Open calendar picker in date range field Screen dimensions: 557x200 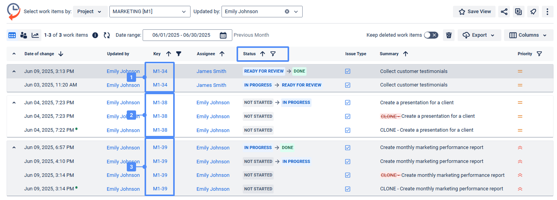pyautogui.click(x=223, y=35)
